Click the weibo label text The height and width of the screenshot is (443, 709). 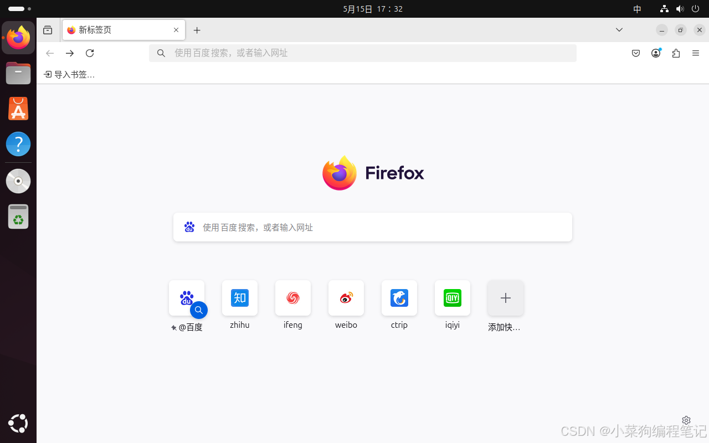point(346,325)
